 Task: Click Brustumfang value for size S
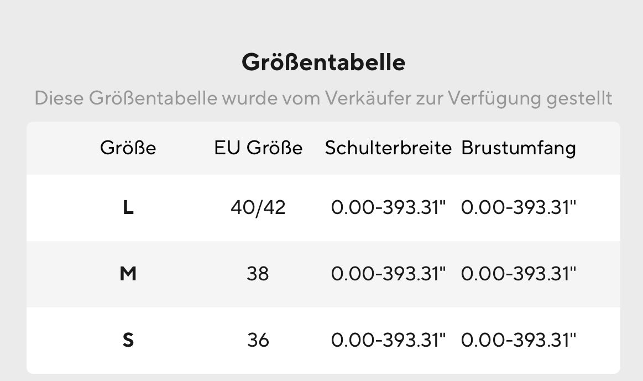click(519, 340)
